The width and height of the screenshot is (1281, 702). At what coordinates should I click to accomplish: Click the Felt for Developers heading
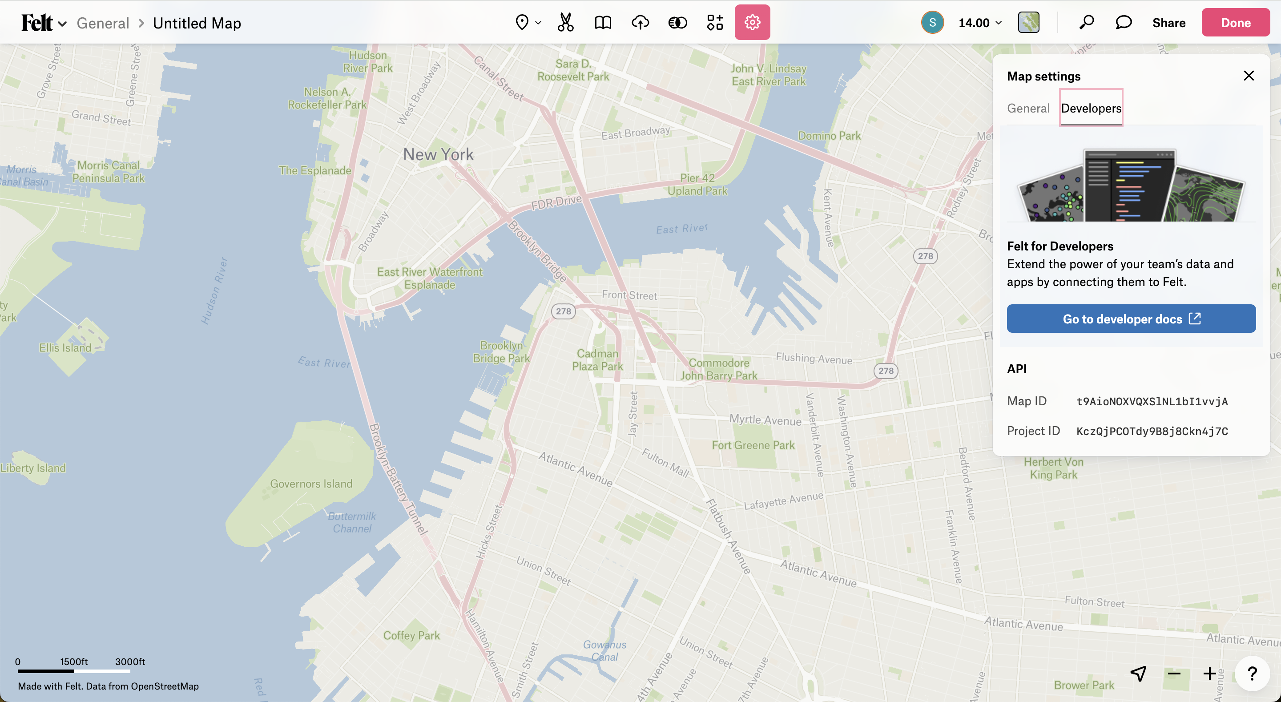point(1059,246)
